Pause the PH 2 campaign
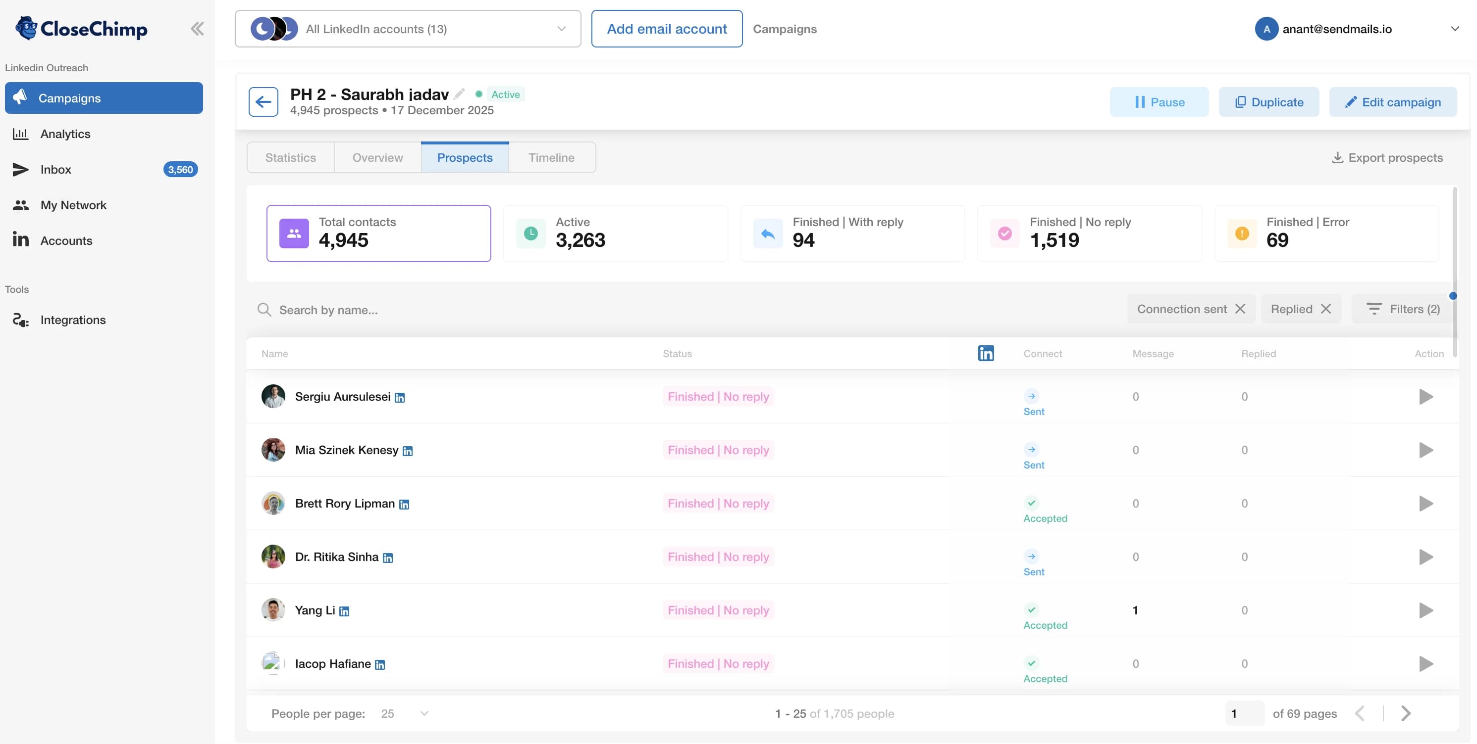 1159,101
